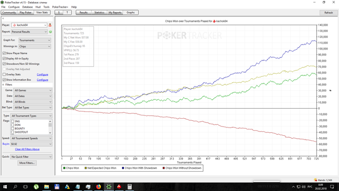The image size is (339, 191).
Task: Open PokerStars red spade taskbar icon
Action: coord(119,187)
